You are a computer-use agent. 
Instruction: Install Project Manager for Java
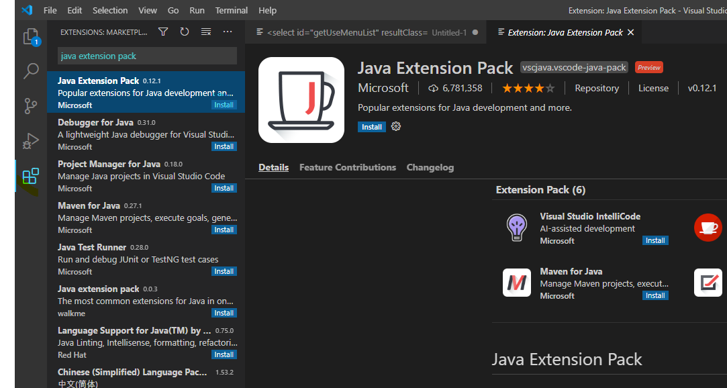coord(224,188)
